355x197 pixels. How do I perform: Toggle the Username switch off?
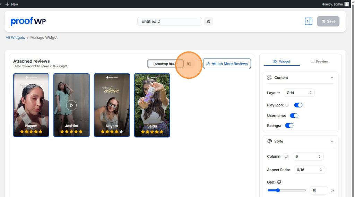pyautogui.click(x=294, y=115)
